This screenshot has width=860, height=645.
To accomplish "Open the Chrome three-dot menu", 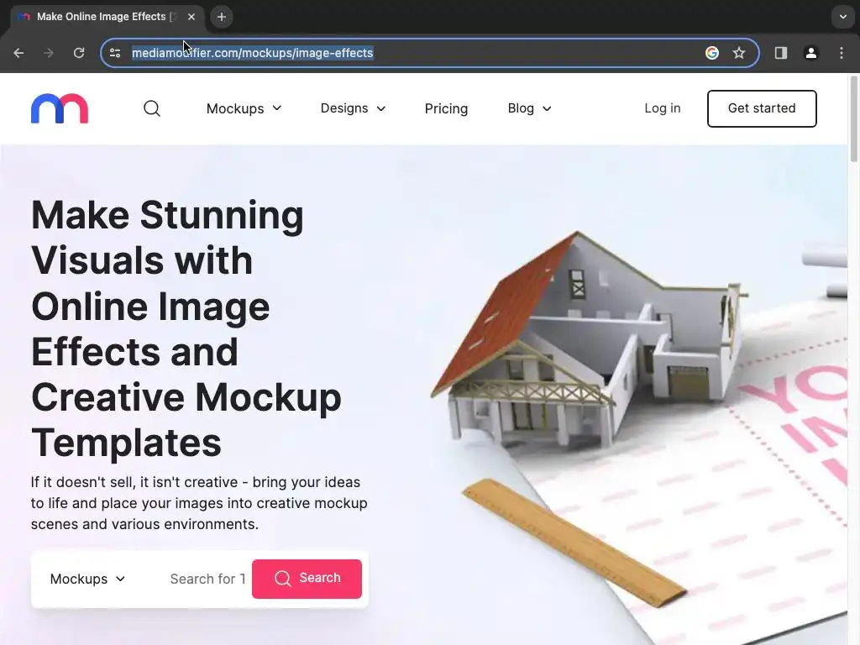I will [842, 53].
